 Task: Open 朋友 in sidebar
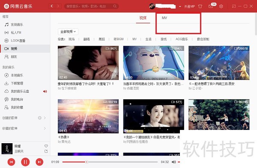[25, 57]
